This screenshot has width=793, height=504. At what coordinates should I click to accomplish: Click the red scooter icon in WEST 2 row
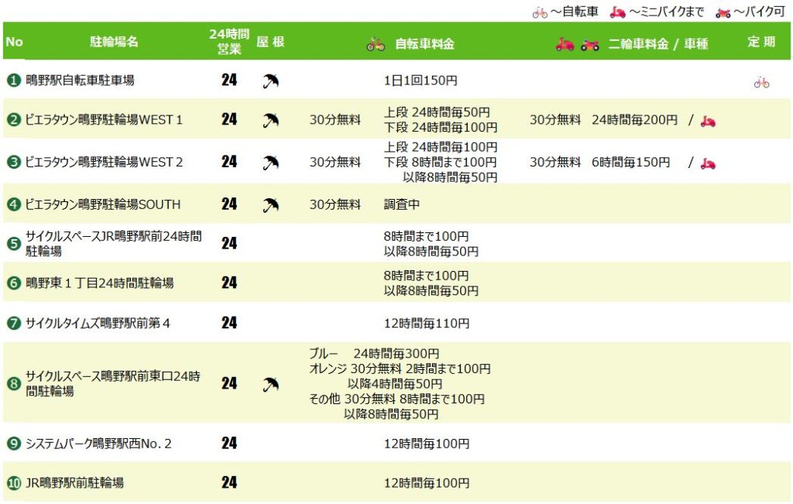[x=708, y=163]
